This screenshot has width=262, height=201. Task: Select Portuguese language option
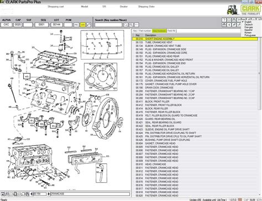coord(250,35)
